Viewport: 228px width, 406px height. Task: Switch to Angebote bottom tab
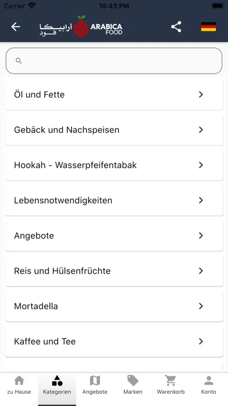click(x=95, y=385)
